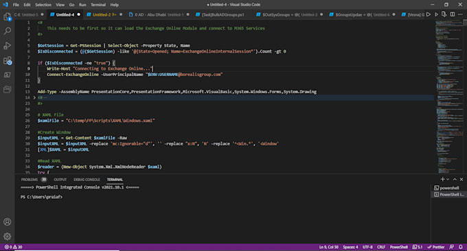Viewport: 467px width, 251px height.
Task: Click the Add-Type -AssemblyName line 13
Action: [x=177, y=92]
